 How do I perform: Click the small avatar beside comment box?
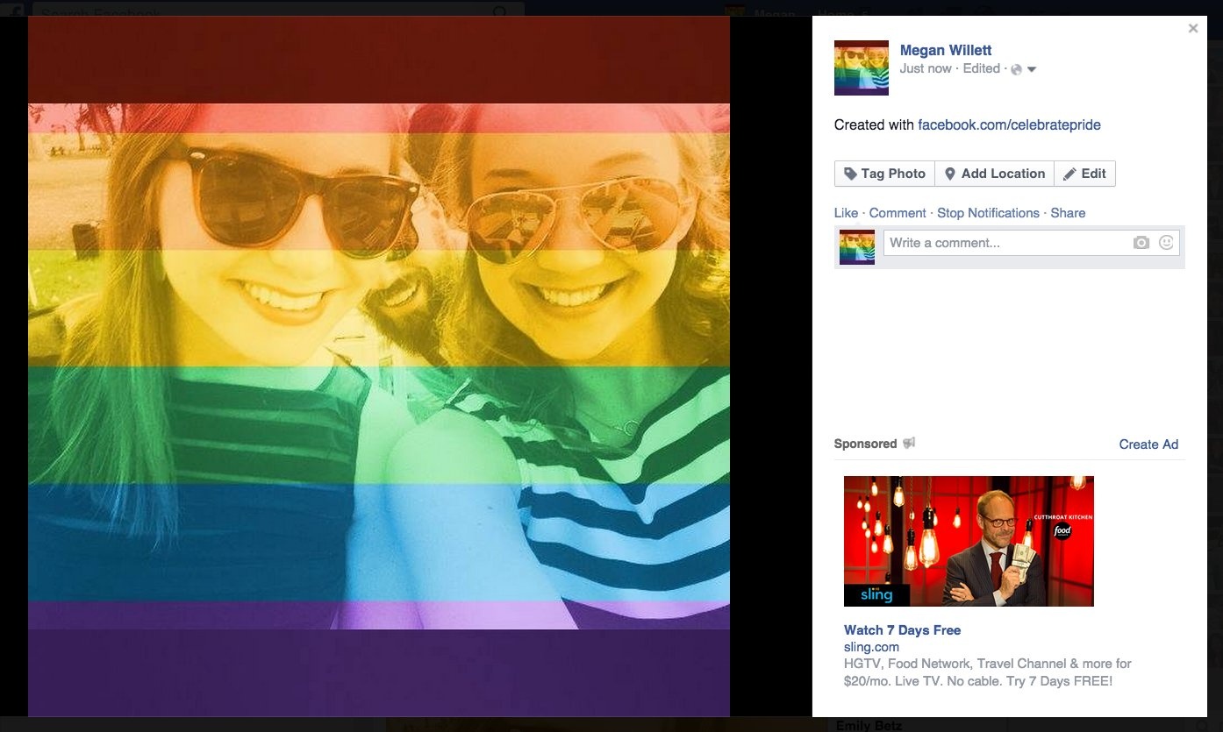tap(857, 247)
